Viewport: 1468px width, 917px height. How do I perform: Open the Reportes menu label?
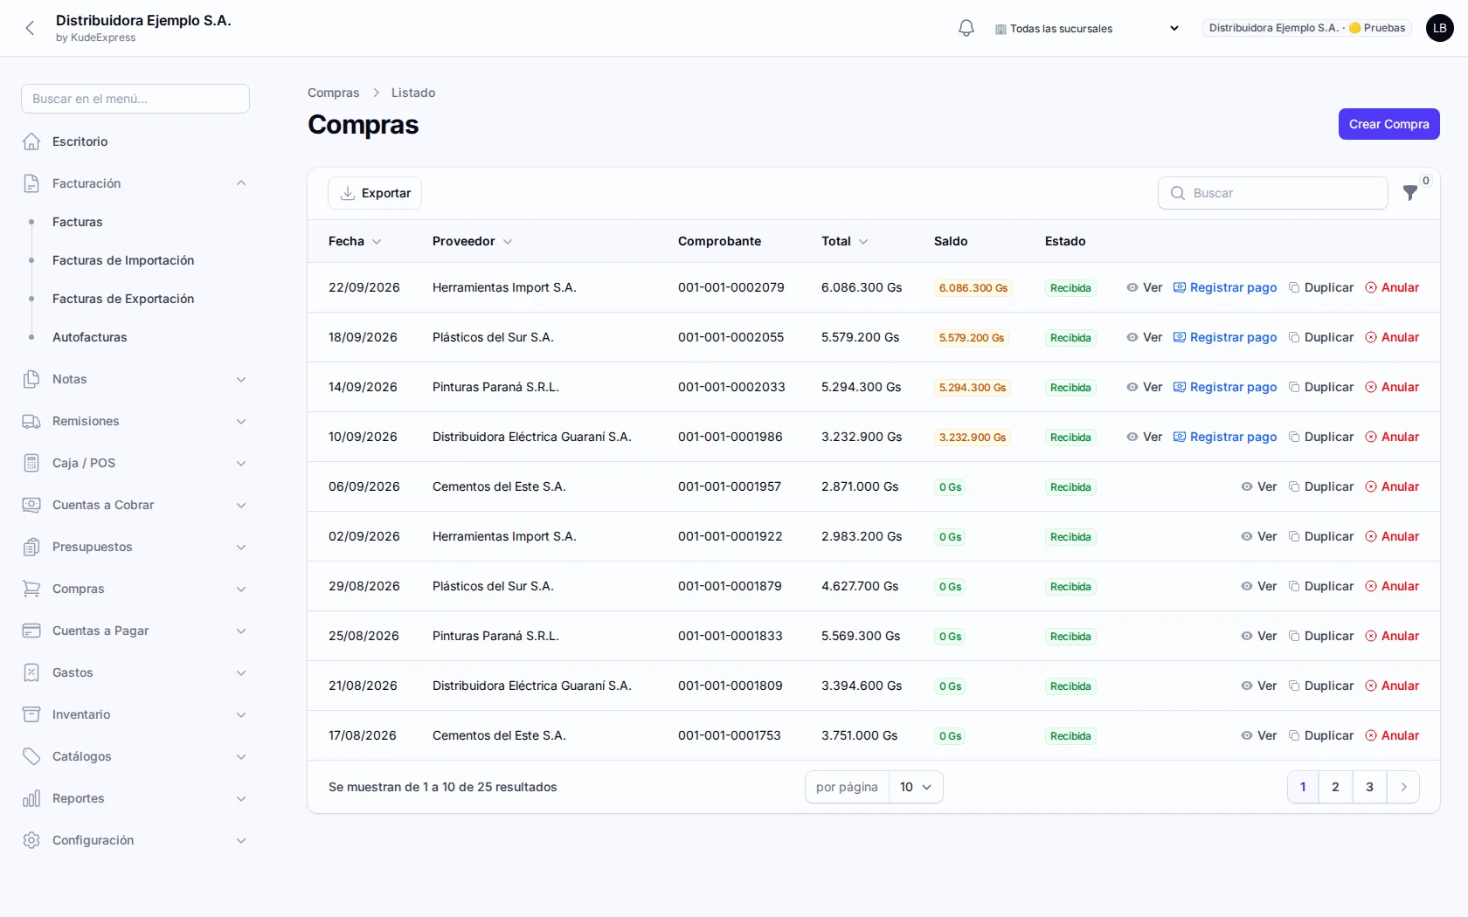79,798
